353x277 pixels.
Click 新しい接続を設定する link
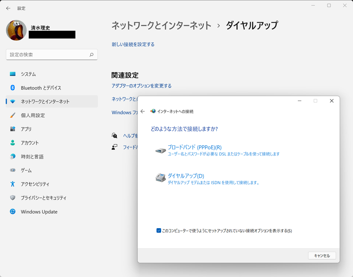pos(133,44)
